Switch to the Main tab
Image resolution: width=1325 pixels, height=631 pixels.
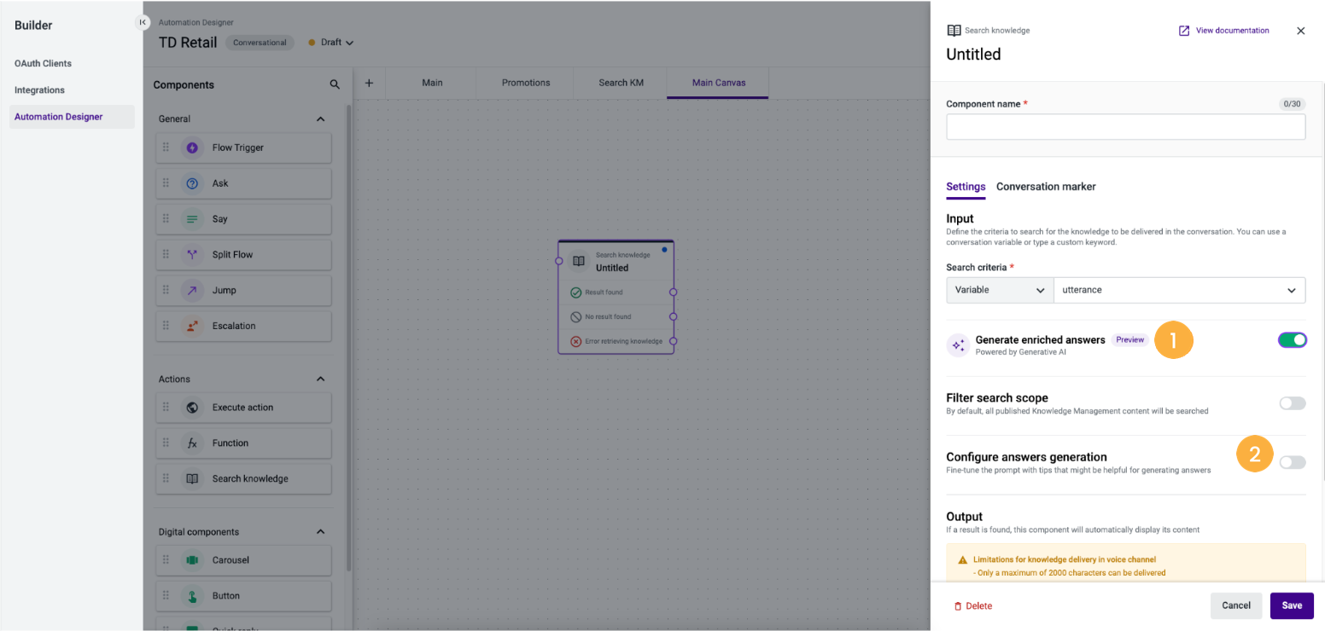(432, 83)
